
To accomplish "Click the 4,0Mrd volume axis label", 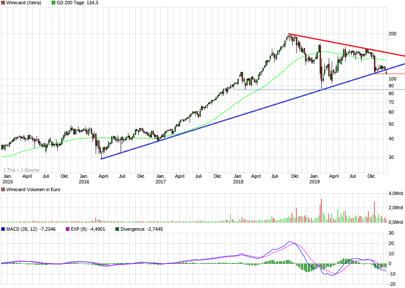I will [x=396, y=194].
